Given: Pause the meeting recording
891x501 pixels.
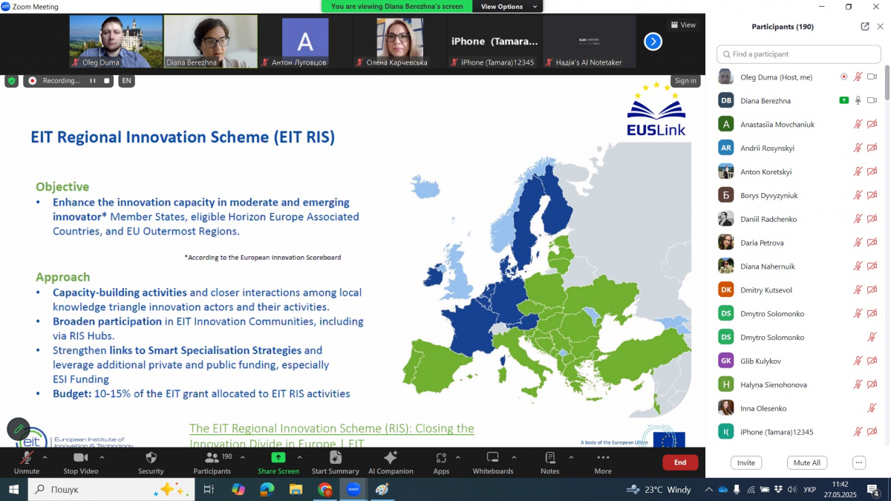Looking at the screenshot, I should click(x=93, y=81).
